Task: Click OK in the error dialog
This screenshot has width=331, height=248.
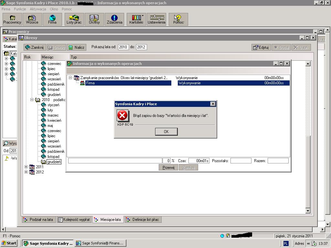Action: [166, 132]
